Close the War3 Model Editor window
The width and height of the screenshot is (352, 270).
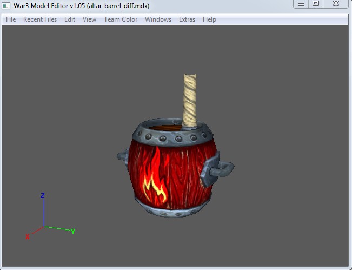[x=336, y=4]
